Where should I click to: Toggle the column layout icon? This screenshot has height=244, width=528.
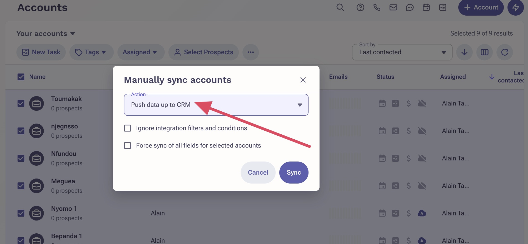484,52
